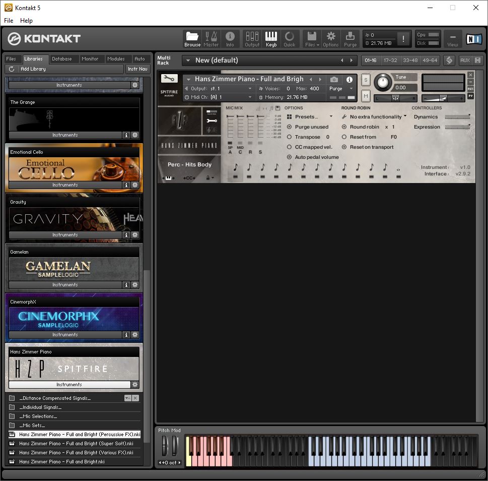Open instrument edit mode with wrench icon
Screen dimensions: 488x481
[x=169, y=79]
